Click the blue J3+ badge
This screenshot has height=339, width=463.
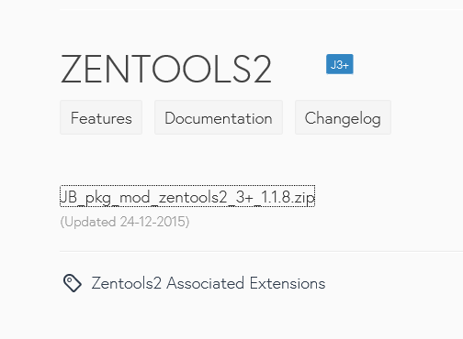coord(340,64)
